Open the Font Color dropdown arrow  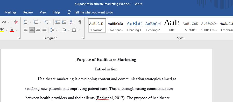pos(17,30)
